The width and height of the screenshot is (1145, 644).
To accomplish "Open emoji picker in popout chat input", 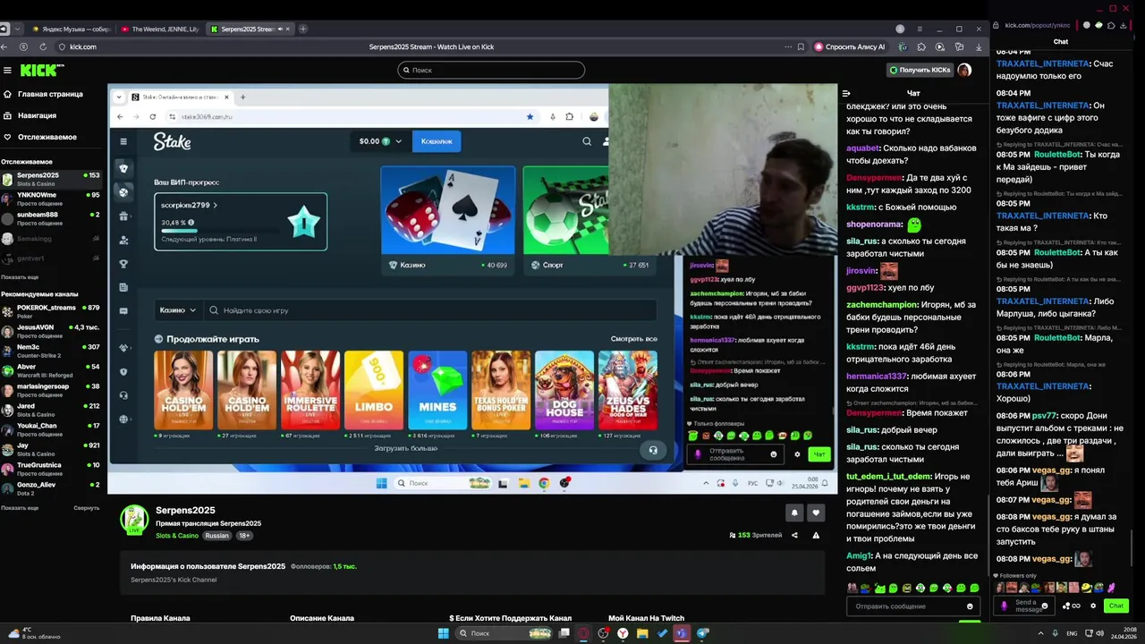I will 1045,606.
